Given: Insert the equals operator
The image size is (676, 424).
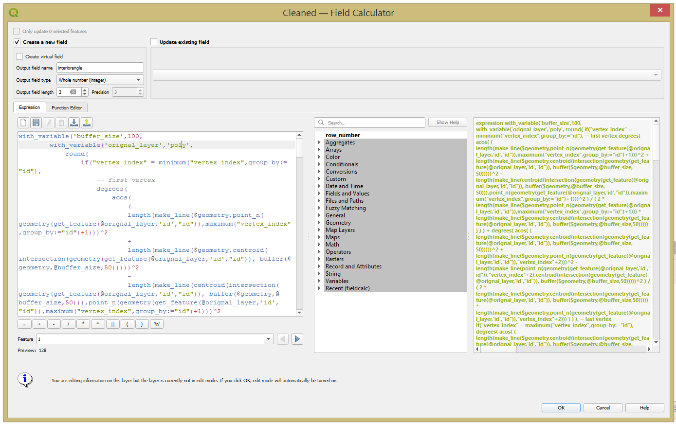Looking at the screenshot, I should (24, 324).
